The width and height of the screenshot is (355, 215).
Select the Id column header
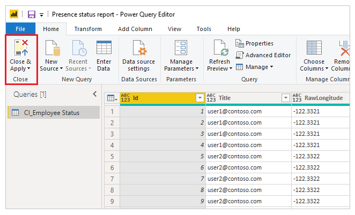(x=163, y=98)
